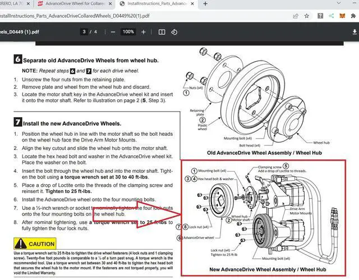Click caption 'New AdvanceDrive Wheel Assembly / Wheel Hub'
Viewport: 359px width, 280px height.
pyautogui.click(x=268, y=269)
